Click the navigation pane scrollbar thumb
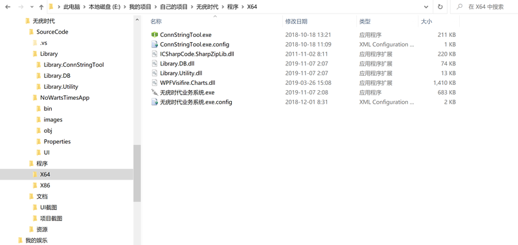This screenshot has height=245, width=518. (x=137, y=173)
